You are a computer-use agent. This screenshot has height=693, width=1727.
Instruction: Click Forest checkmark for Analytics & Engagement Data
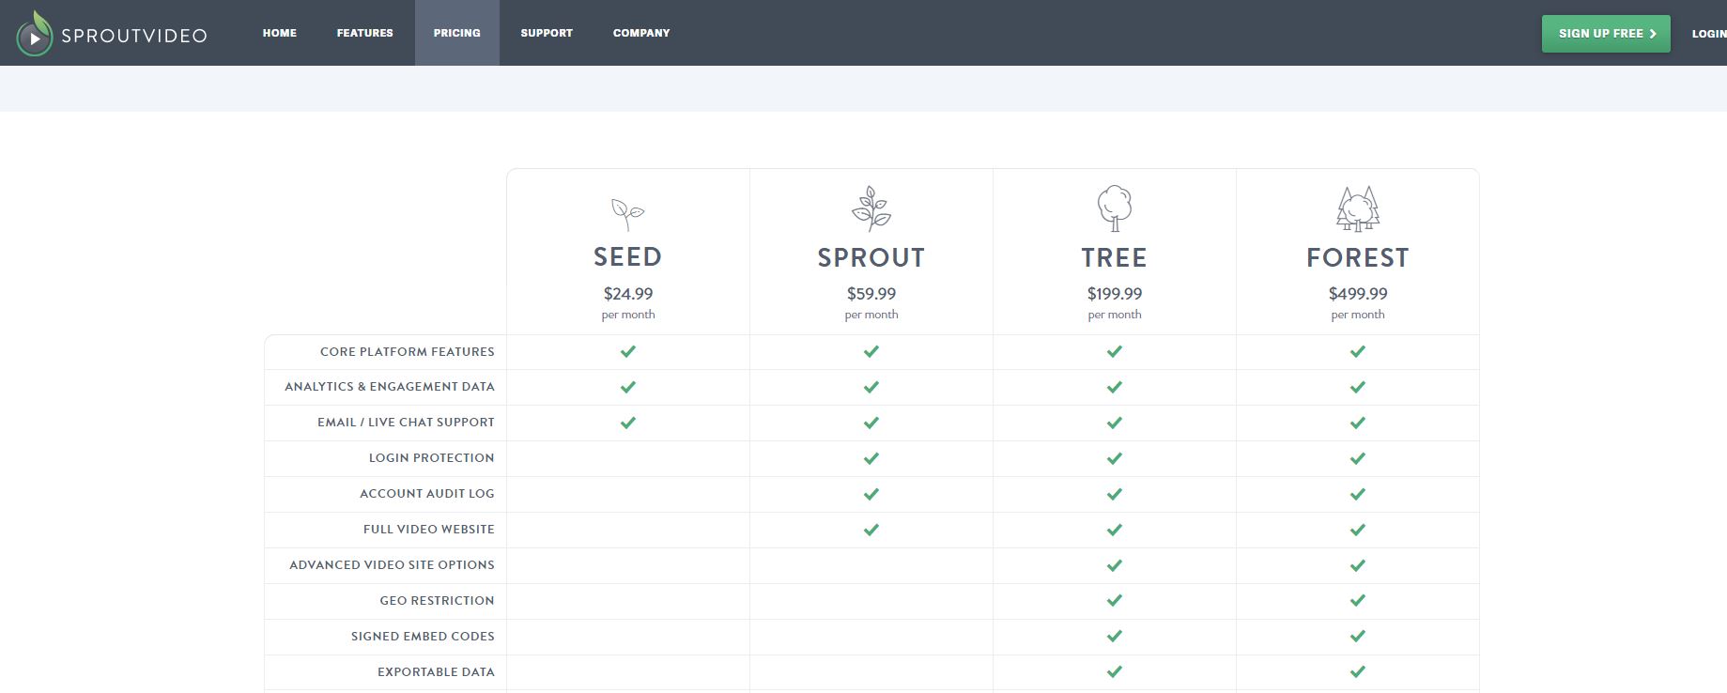[1358, 387]
